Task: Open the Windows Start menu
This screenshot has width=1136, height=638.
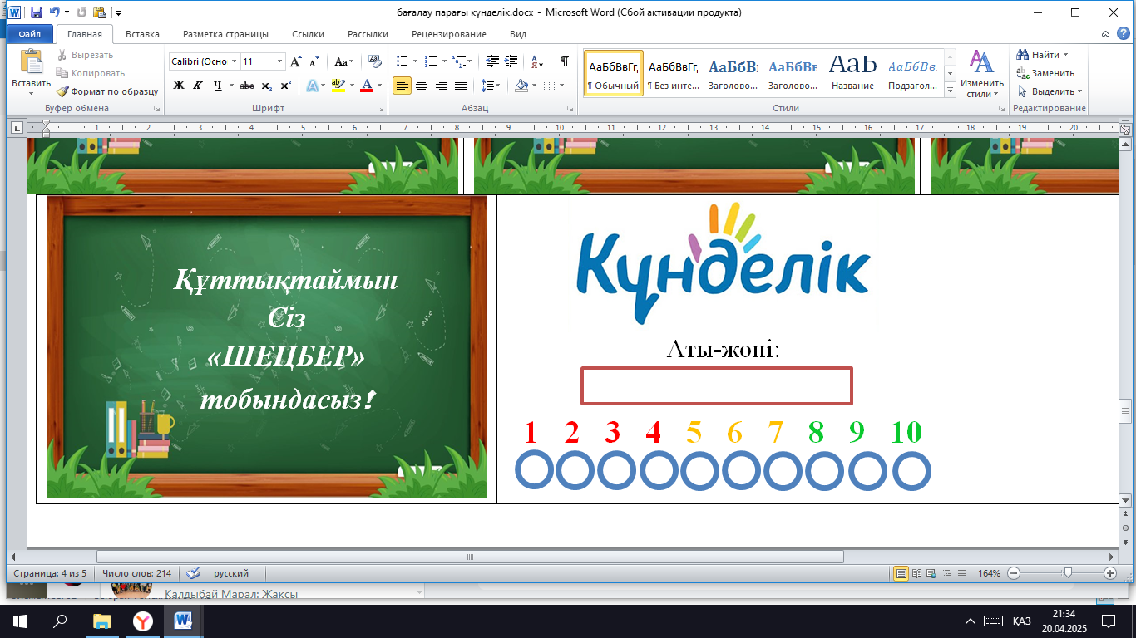Action: [18, 621]
